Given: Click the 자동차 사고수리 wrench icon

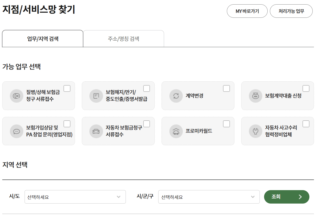Looking at the screenshot, I should pyautogui.click(x=255, y=131).
